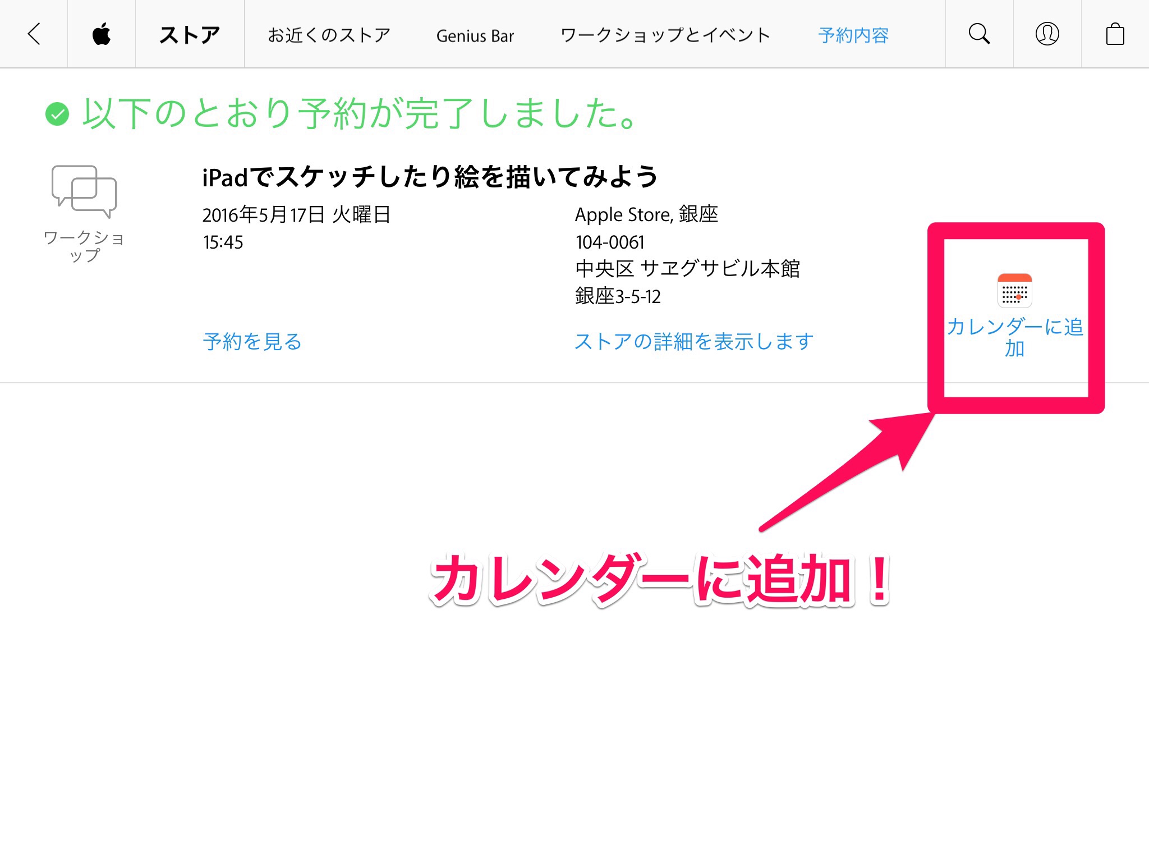Tap the back chevron arrow
Screen dimensions: 1149x862
pos(34,34)
